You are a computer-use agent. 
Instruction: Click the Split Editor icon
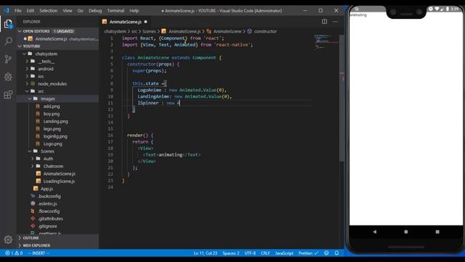click(325, 21)
